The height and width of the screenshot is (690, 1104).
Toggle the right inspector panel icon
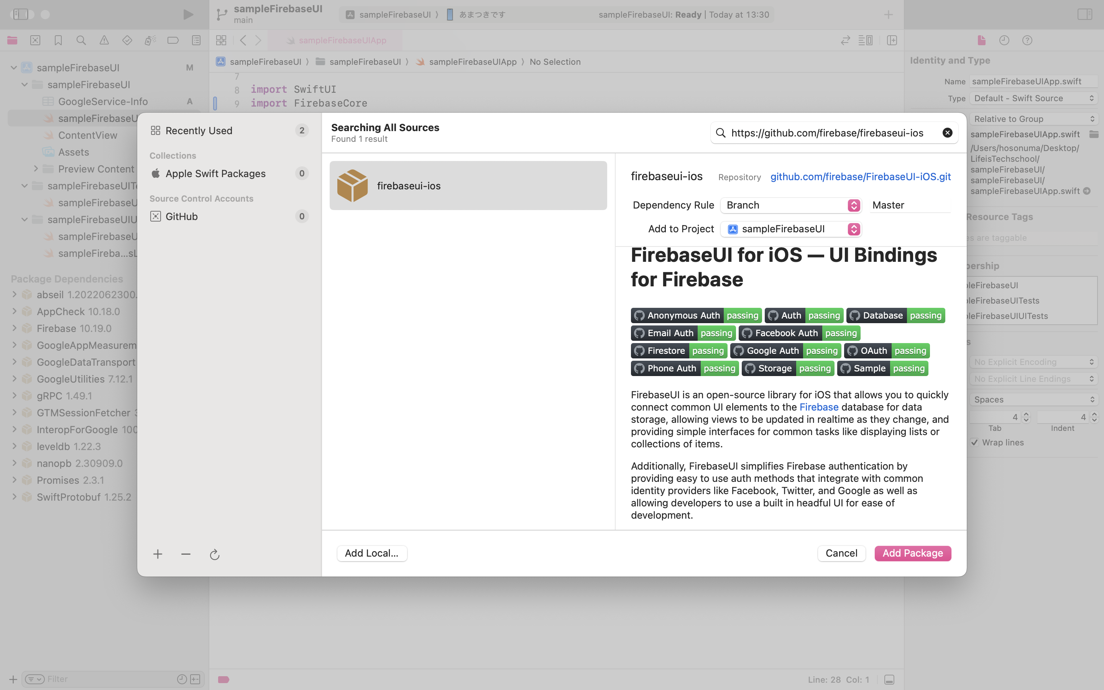(1084, 15)
